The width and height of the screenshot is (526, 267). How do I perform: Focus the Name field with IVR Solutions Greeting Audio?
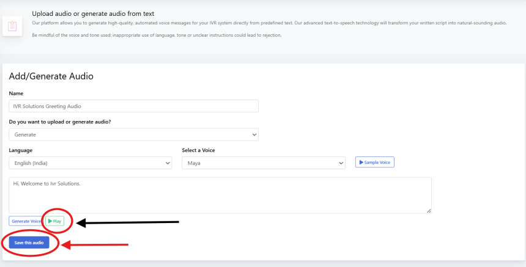pyautogui.click(x=133, y=106)
